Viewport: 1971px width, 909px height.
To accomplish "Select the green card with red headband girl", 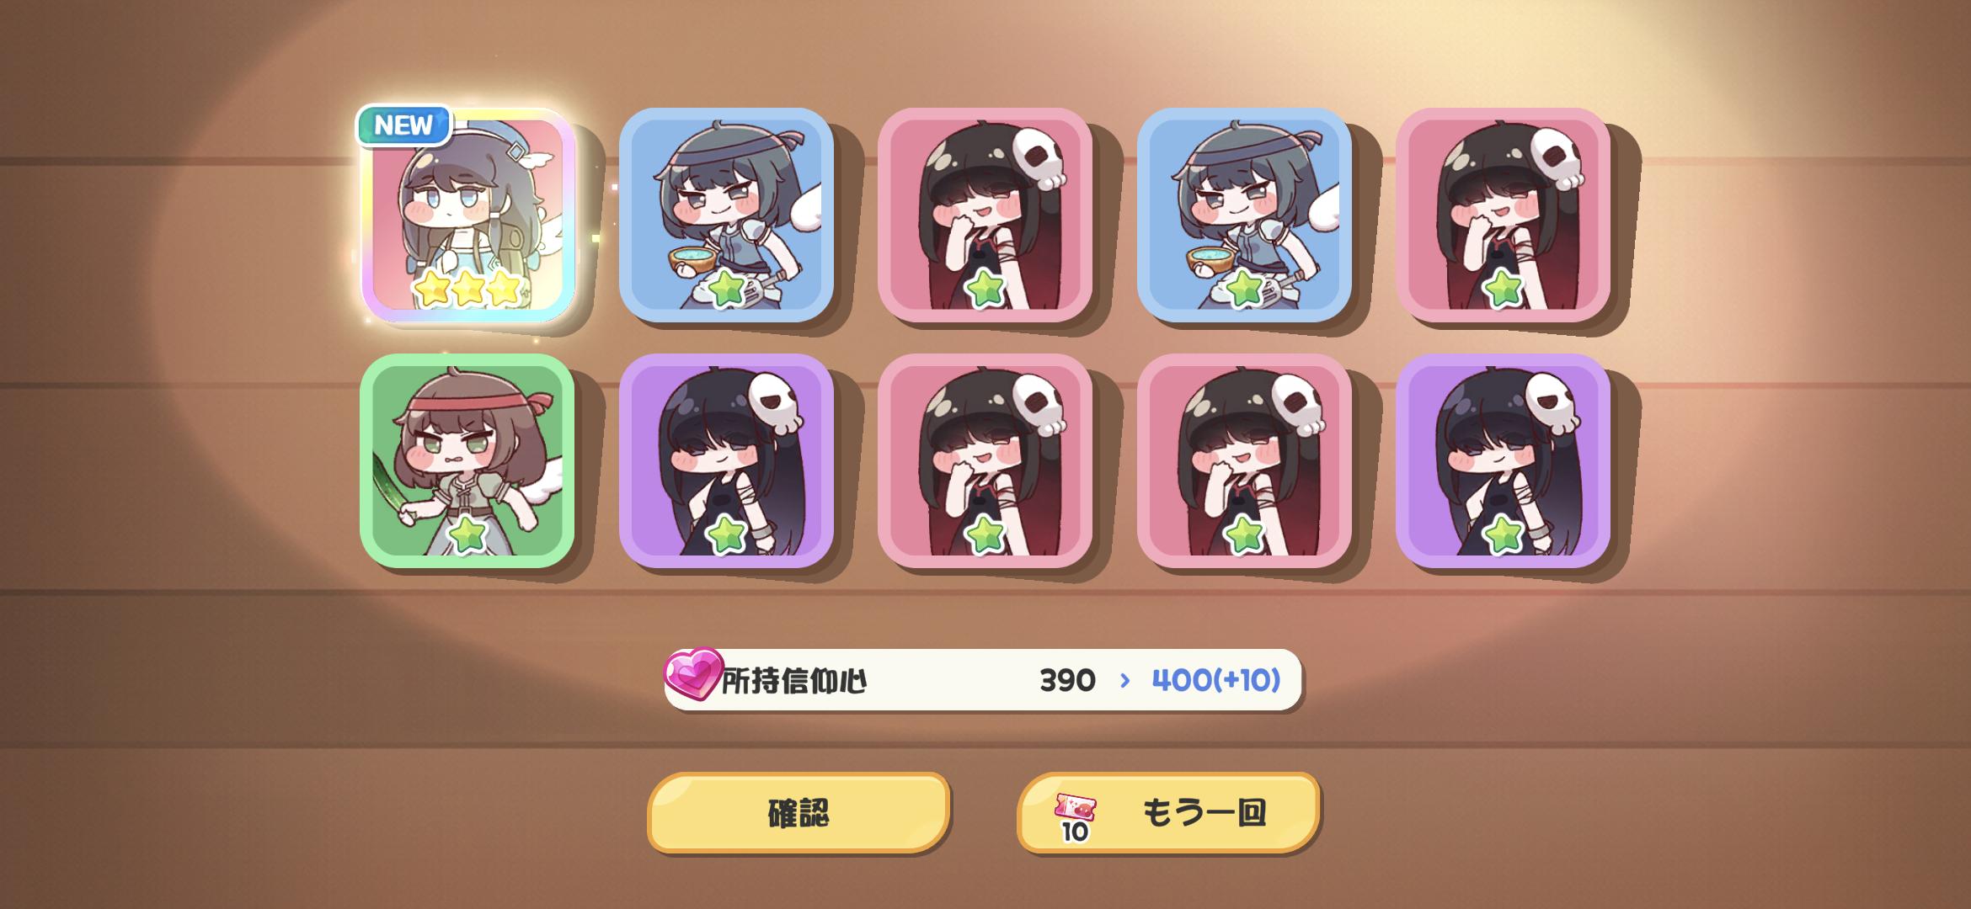I will click(467, 460).
